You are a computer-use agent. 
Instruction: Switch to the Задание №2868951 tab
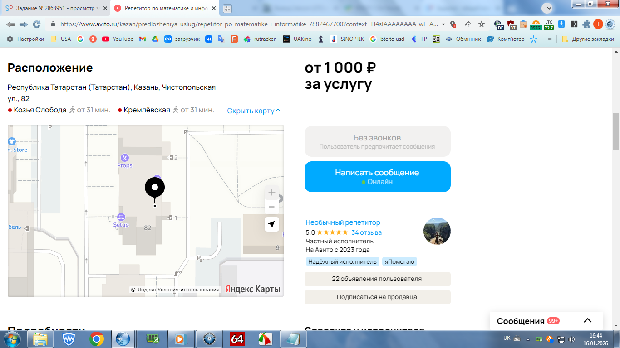[x=56, y=8]
